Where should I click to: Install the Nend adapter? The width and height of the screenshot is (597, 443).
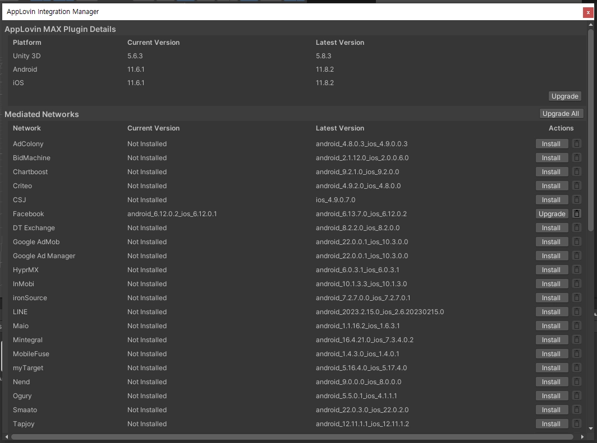552,382
